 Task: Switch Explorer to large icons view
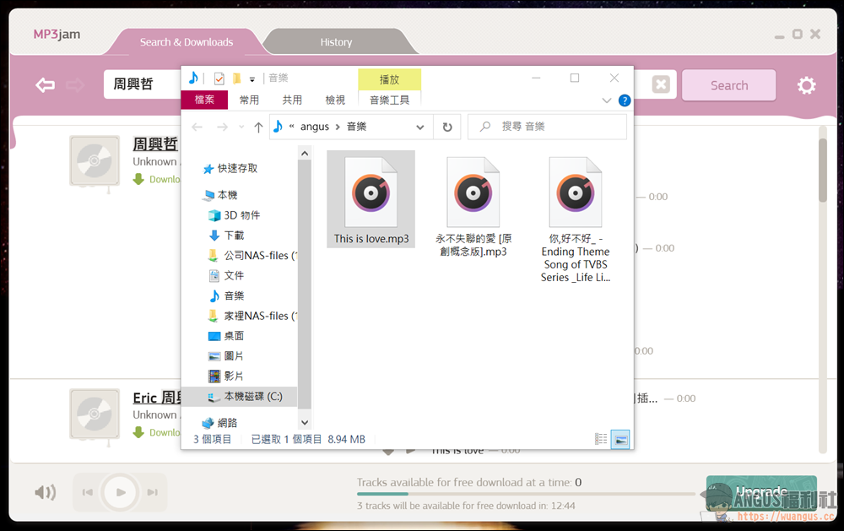pyautogui.click(x=620, y=440)
